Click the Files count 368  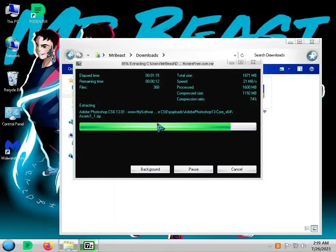(x=156, y=87)
